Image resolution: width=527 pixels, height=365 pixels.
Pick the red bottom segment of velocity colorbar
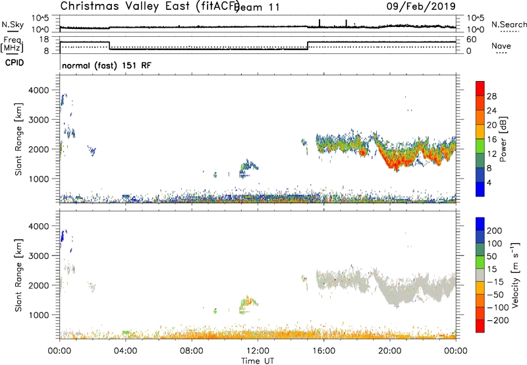point(480,326)
